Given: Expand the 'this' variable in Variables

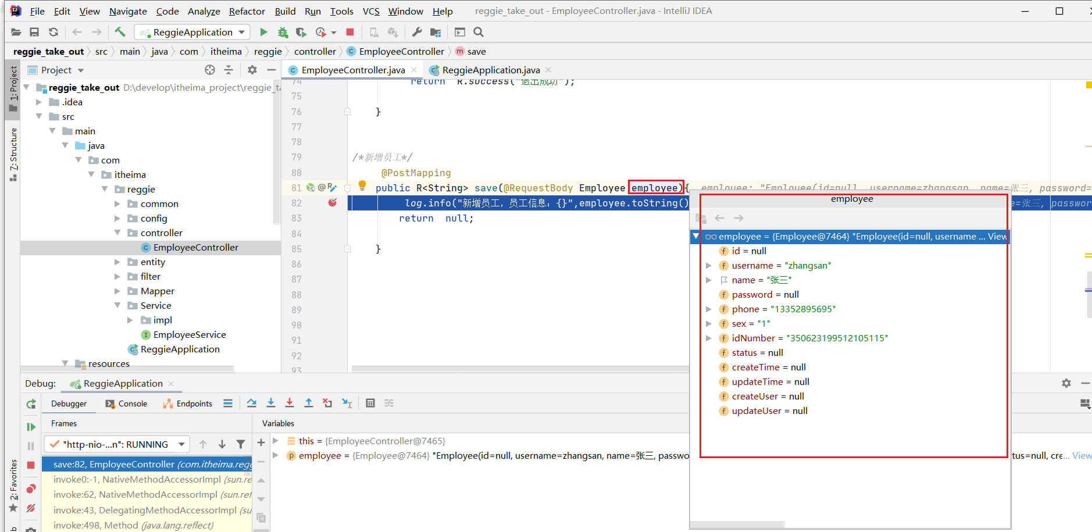Looking at the screenshot, I should coord(276,441).
